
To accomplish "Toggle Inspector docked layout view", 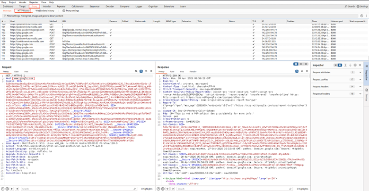I will (335, 65).
